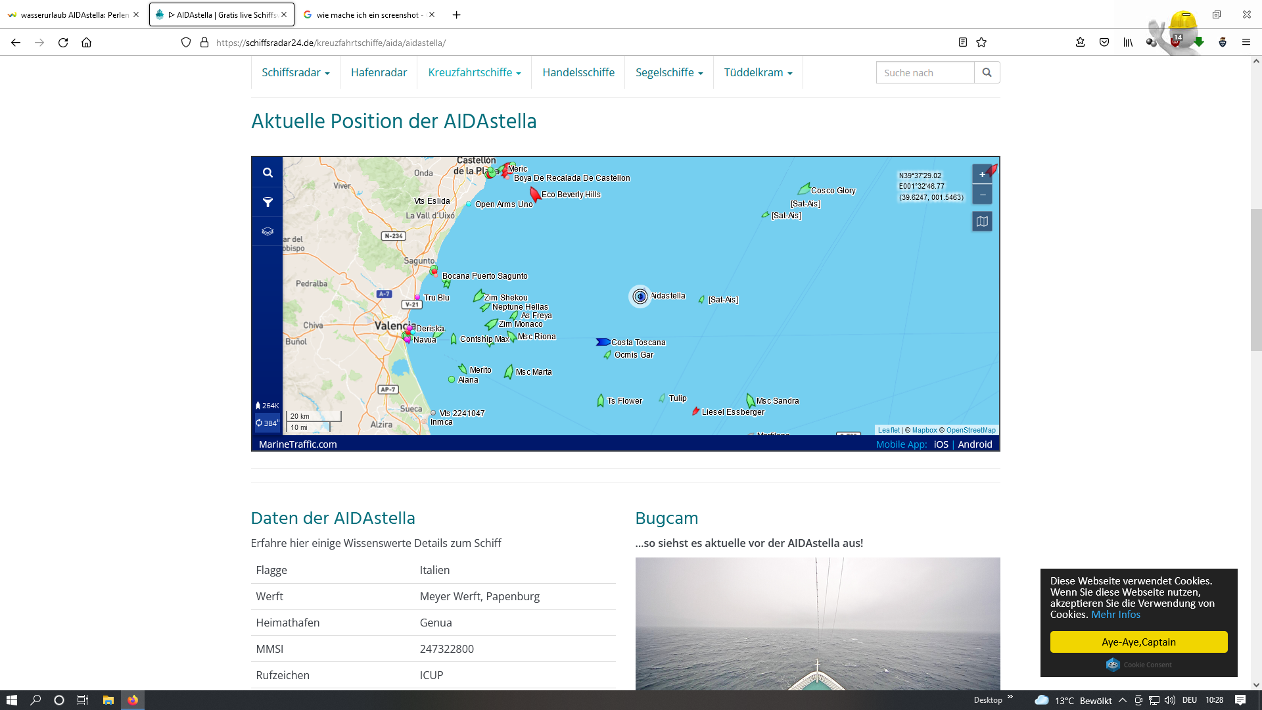
Task: Expand the Tüddelkram dropdown menu
Action: (758, 72)
